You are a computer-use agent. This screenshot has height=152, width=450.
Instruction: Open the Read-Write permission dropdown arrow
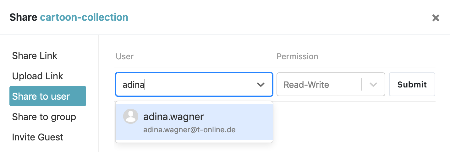373,85
